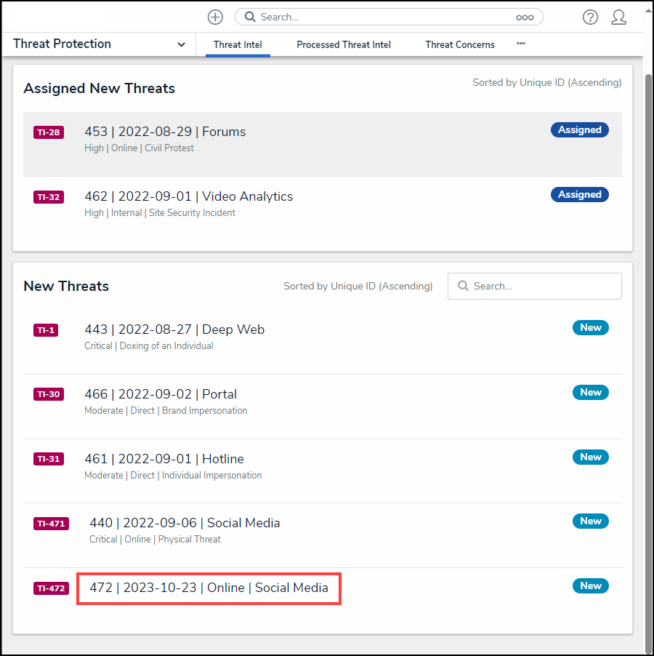The height and width of the screenshot is (656, 654).
Task: Click the Assigned status on TI-32
Action: 579,195
